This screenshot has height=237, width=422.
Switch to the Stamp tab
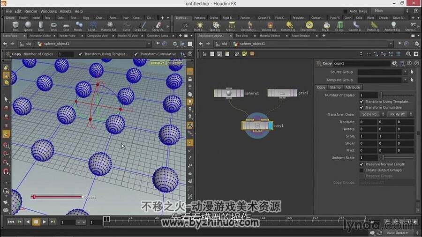[x=335, y=87]
